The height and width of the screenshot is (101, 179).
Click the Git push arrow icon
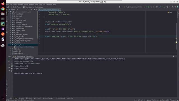coord(165,7)
